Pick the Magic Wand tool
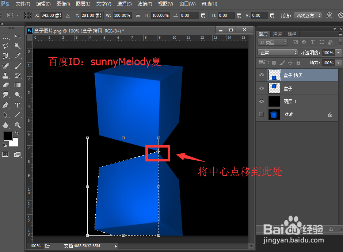 (x=18, y=46)
